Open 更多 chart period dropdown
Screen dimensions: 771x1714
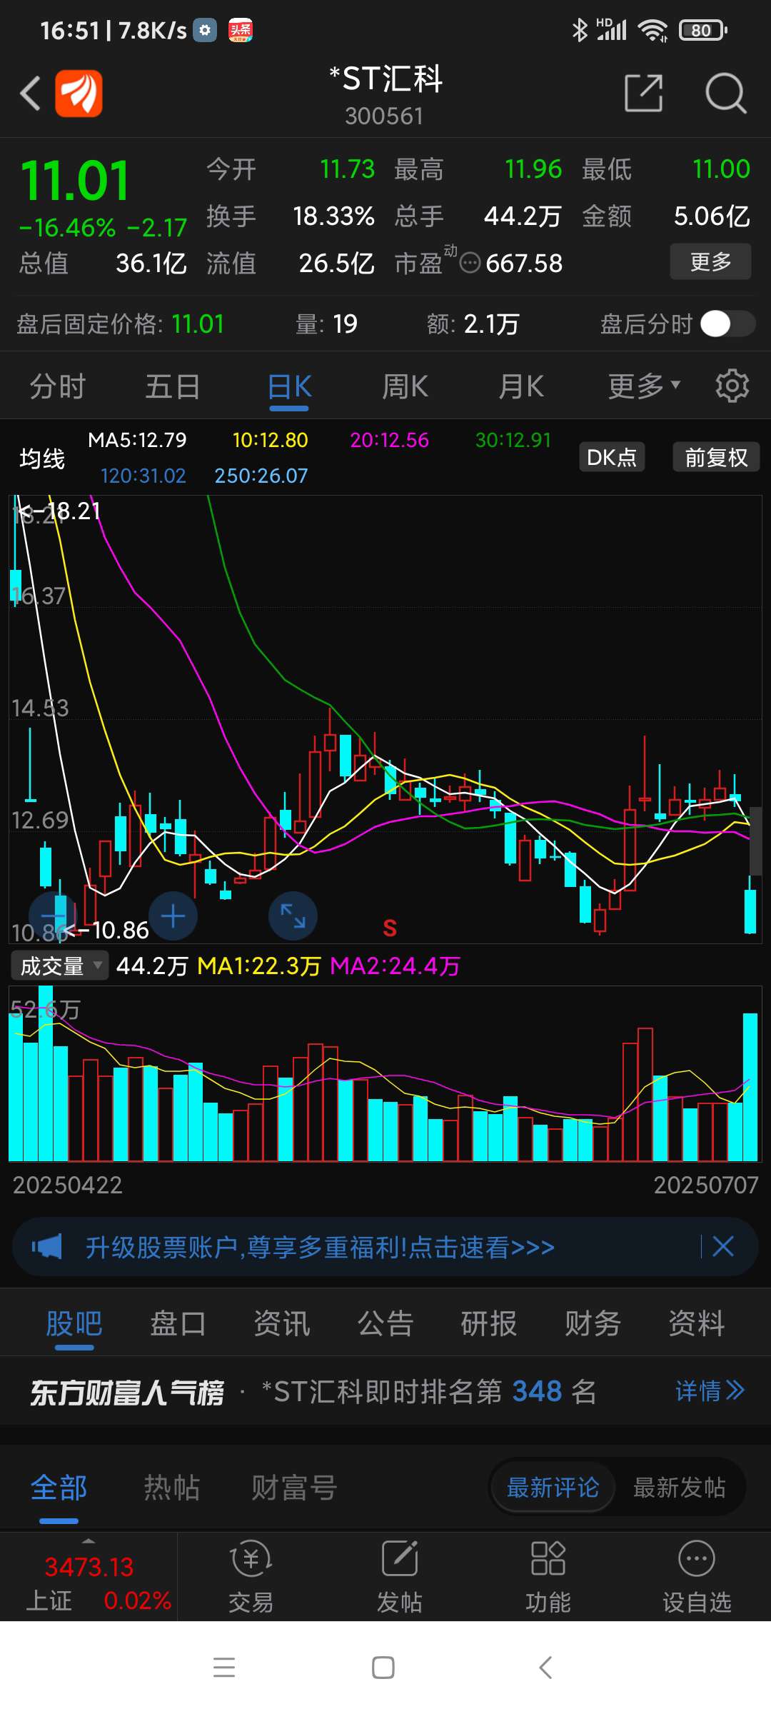point(644,386)
